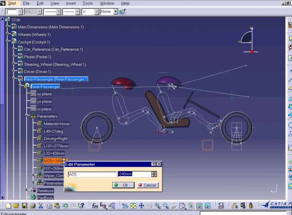
Task: Collapse the Parameters node in tree
Action: pyautogui.click(x=26, y=116)
